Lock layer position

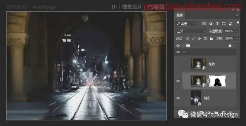click(199, 38)
